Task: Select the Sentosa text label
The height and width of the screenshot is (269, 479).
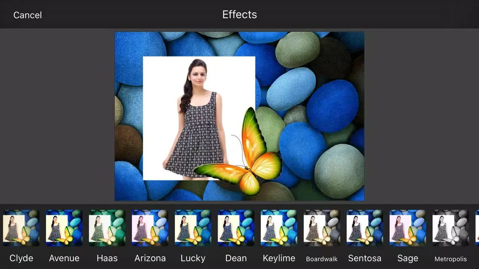Action: coord(365,258)
